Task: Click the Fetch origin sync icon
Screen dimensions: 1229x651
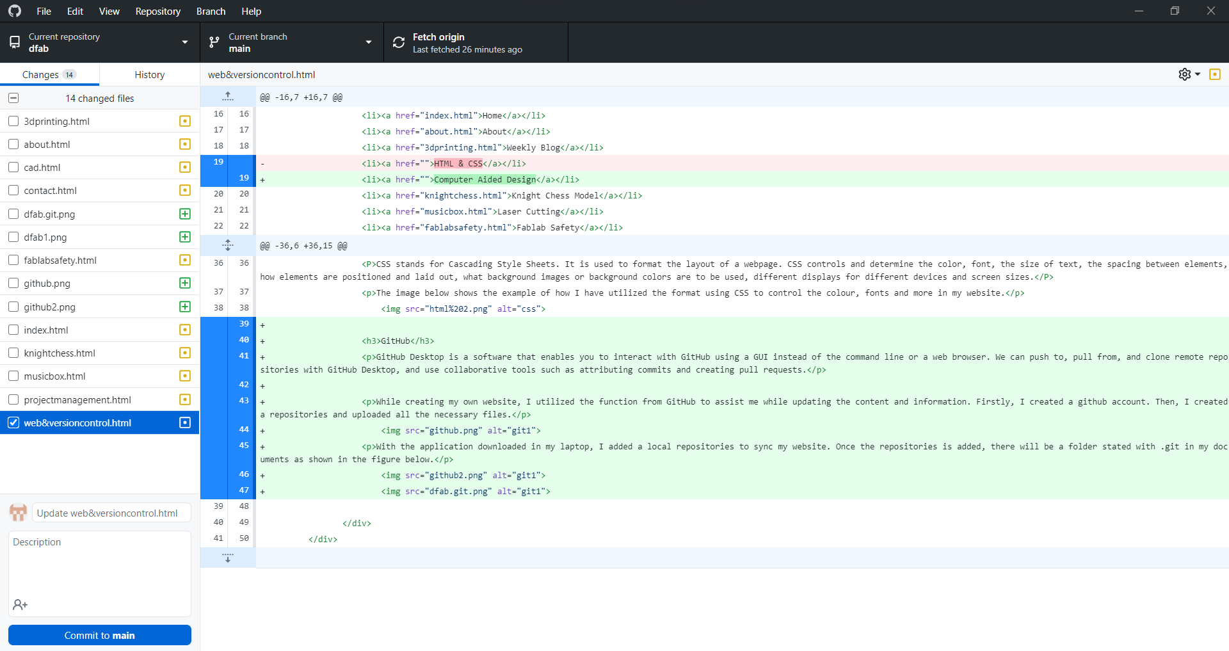Action: pyautogui.click(x=399, y=42)
